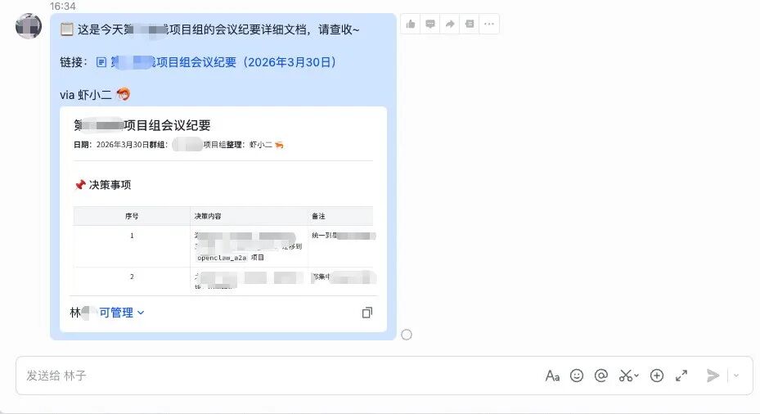Click the notebook emoji starting the message
Viewport: 760px width, 414px height.
(66, 29)
